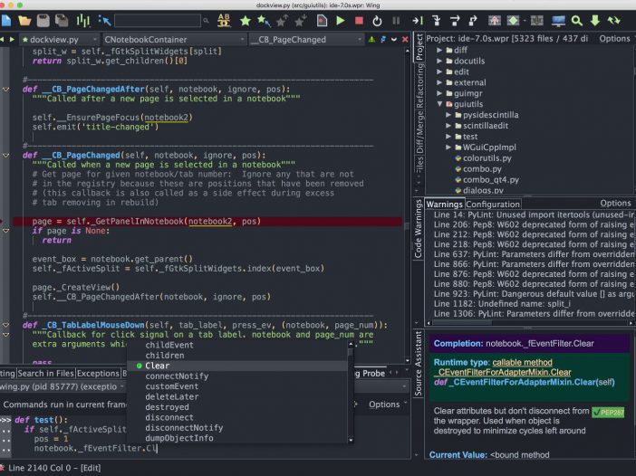Open the dockview.py file selector dropdown
Viewport: 636px width, 476px height.
click(x=59, y=39)
